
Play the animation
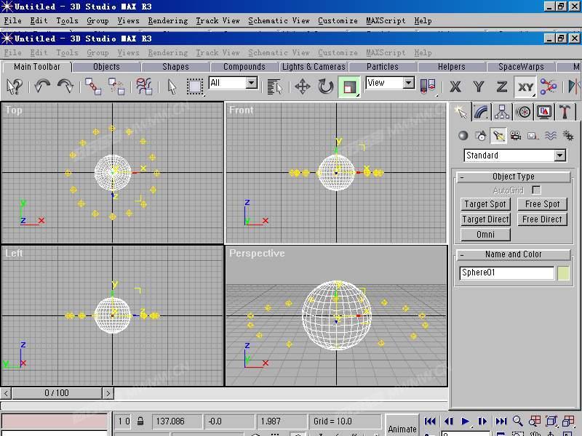(465, 421)
